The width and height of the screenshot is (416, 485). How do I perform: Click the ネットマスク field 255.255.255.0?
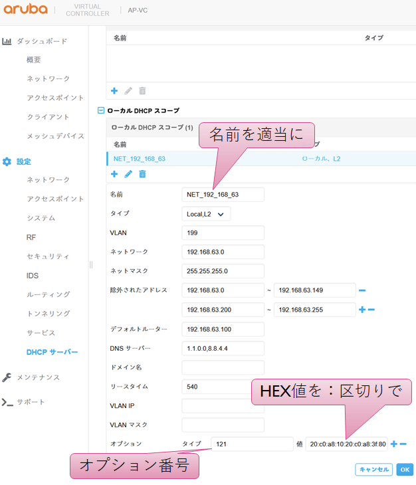click(223, 271)
